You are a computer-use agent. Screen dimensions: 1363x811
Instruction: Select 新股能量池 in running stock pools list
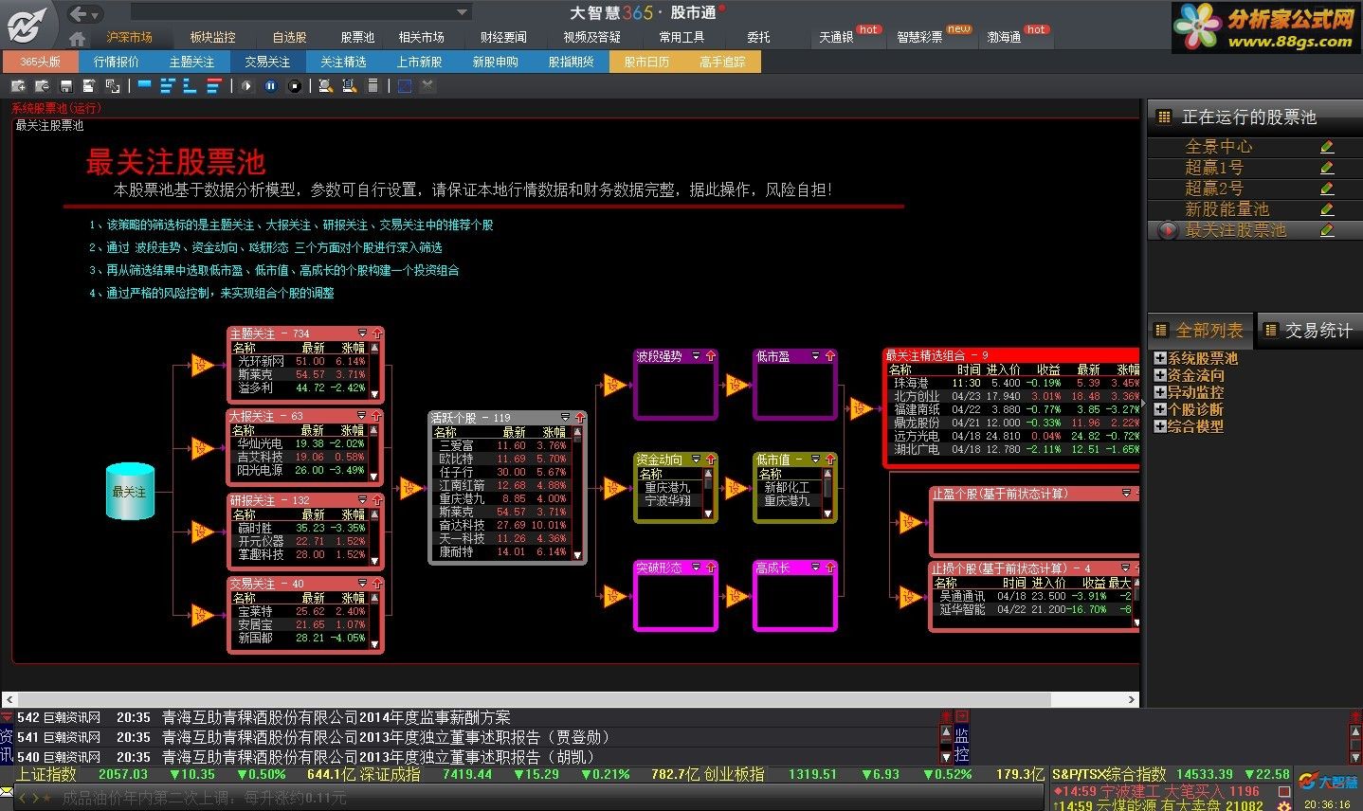pyautogui.click(x=1227, y=209)
